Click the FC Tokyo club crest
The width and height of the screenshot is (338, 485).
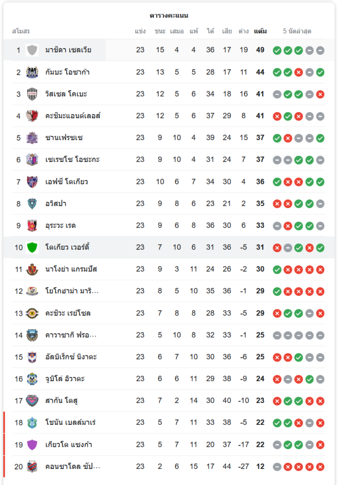point(32,182)
